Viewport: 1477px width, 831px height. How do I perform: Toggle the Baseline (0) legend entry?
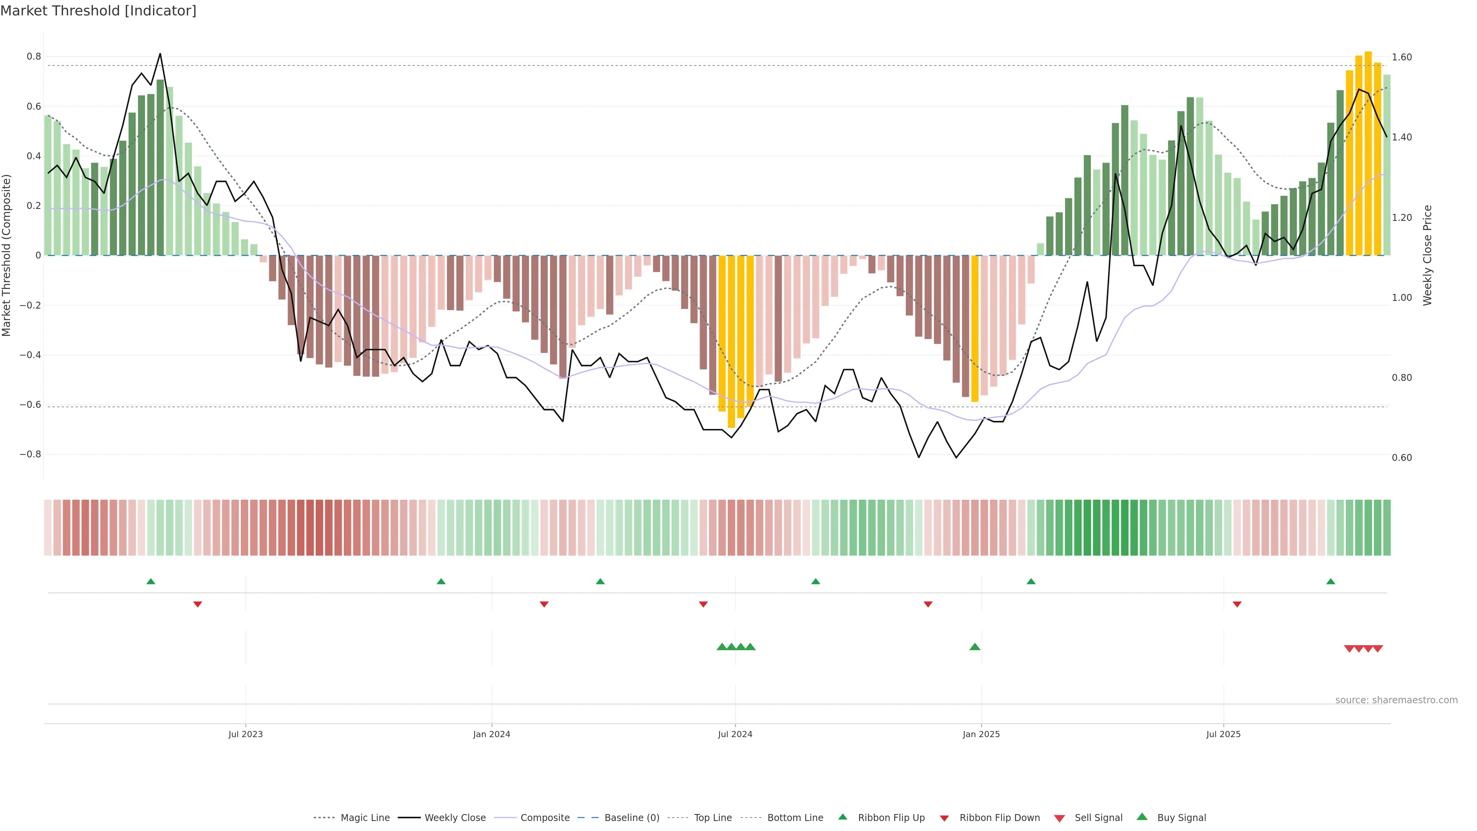click(x=632, y=818)
